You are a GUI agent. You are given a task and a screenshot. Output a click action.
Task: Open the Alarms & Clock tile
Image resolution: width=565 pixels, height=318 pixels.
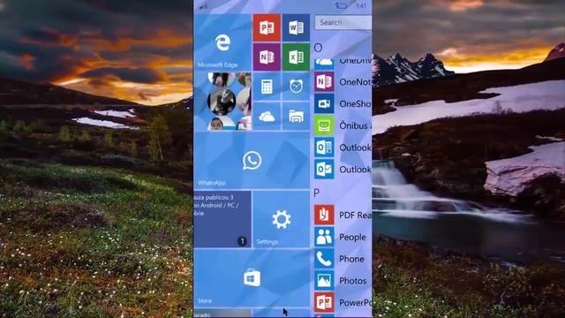(x=296, y=87)
